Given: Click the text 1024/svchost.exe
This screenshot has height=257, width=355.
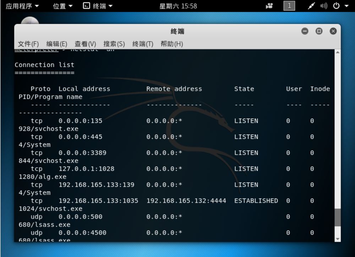Looking at the screenshot, I should (50, 209).
